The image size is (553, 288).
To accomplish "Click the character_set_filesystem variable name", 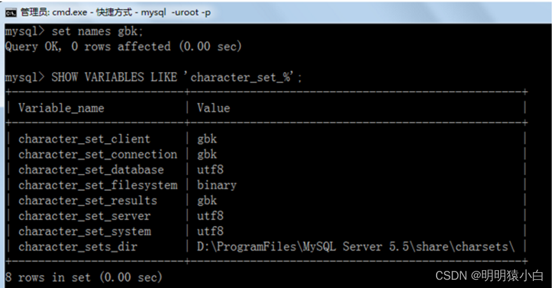I will click(97, 185).
